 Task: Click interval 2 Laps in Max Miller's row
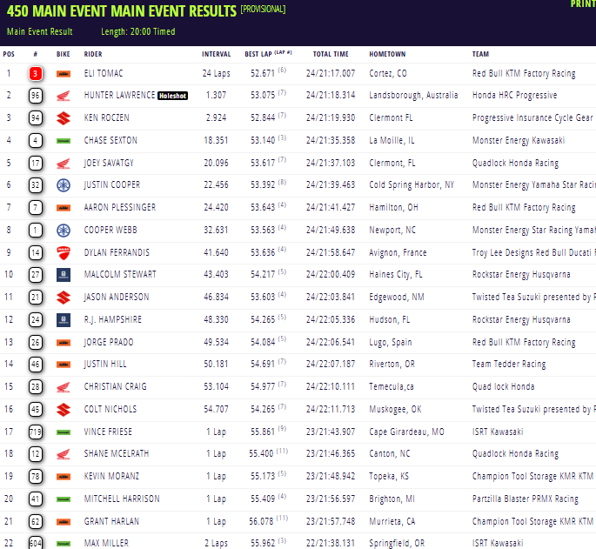click(x=216, y=543)
